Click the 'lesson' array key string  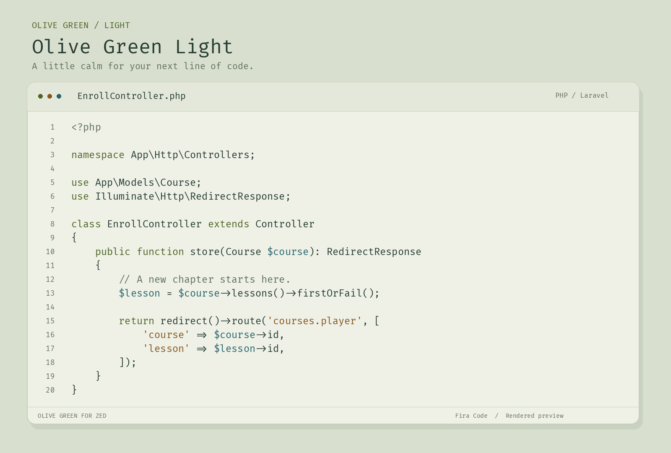pos(166,349)
